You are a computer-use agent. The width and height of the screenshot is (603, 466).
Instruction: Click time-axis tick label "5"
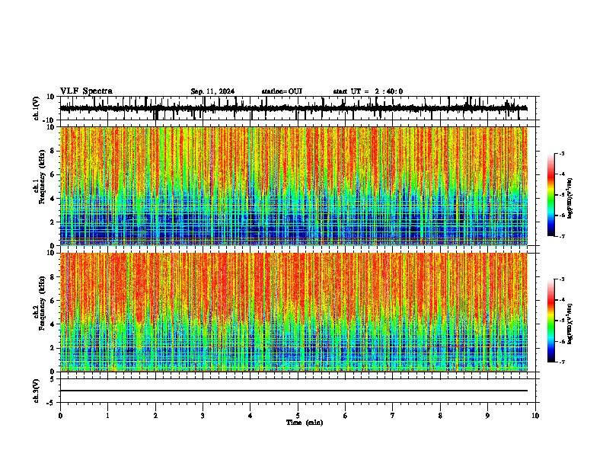[x=298, y=416]
